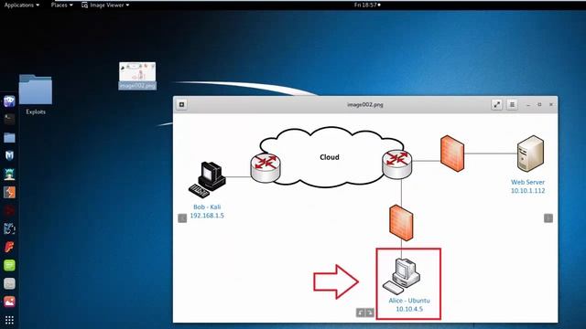Open the Image Viewer app menu
The height and width of the screenshot is (329, 586).
tap(105, 5)
